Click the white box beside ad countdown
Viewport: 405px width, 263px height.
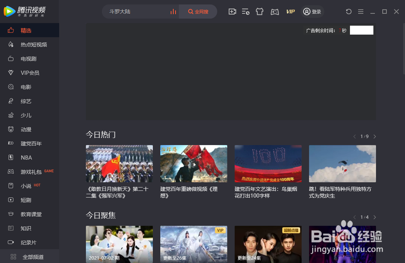coord(361,30)
